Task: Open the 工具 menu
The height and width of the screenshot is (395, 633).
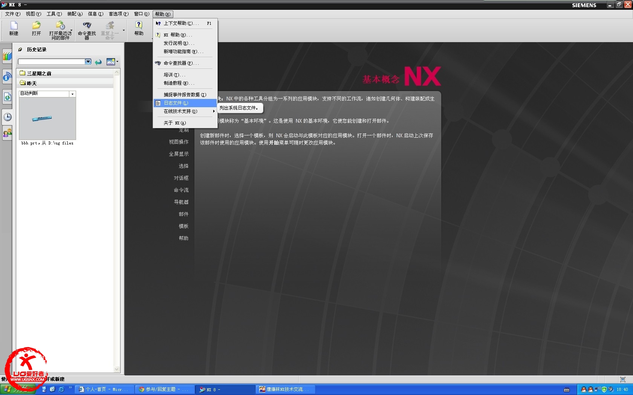Action: [x=54, y=14]
